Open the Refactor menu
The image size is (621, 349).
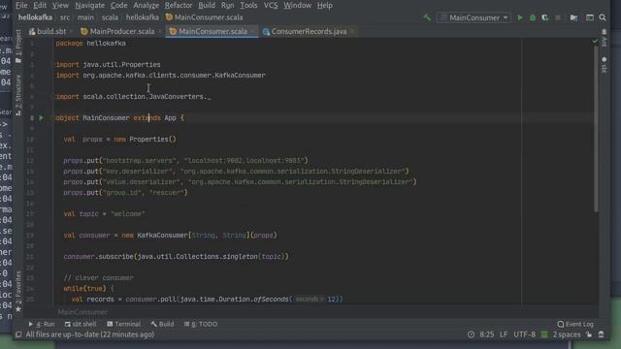[x=179, y=5]
